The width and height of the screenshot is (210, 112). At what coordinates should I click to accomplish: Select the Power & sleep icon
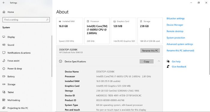[4, 68]
